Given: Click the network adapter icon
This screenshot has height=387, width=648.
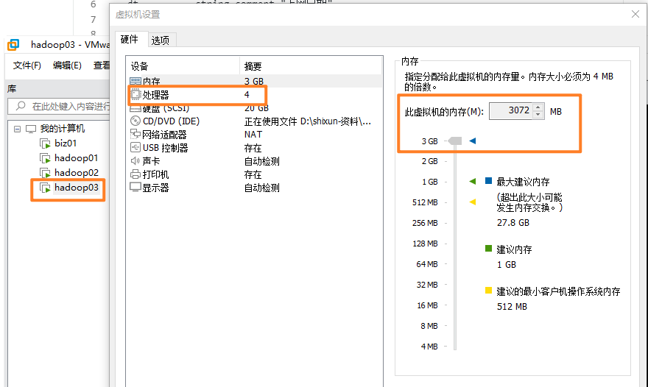Looking at the screenshot, I should click(135, 134).
